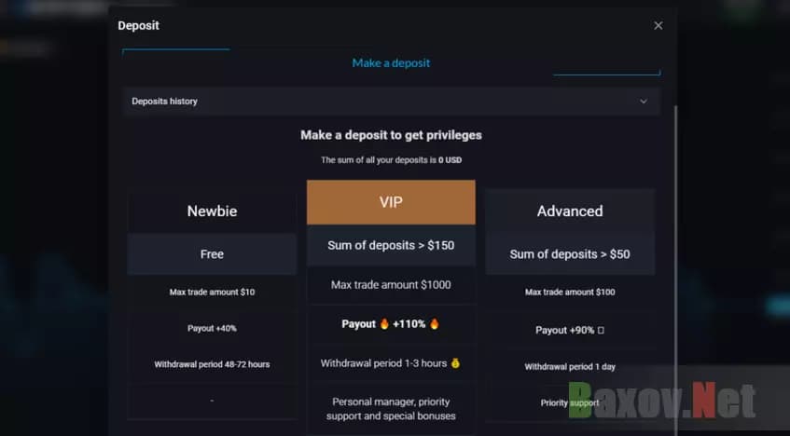Select the VIP plan header
The height and width of the screenshot is (436, 790).
pos(391,201)
